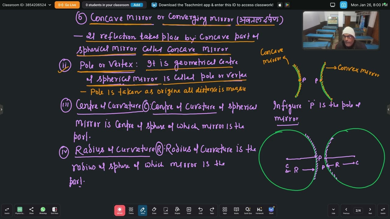Click the 'Download the Teachmint app' banner text

coord(216,5)
